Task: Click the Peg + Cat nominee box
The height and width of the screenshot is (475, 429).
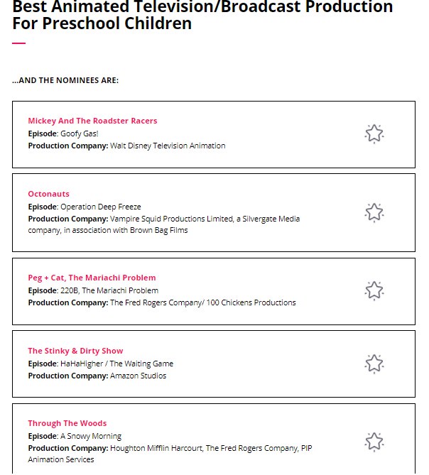Action: click(214, 291)
